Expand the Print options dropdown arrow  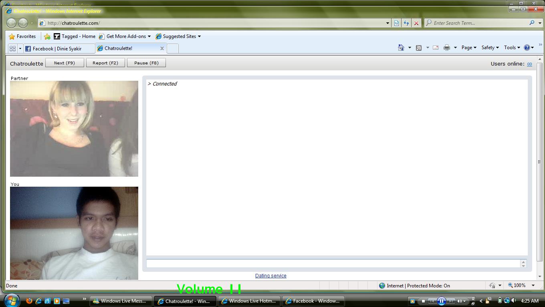tap(455, 48)
